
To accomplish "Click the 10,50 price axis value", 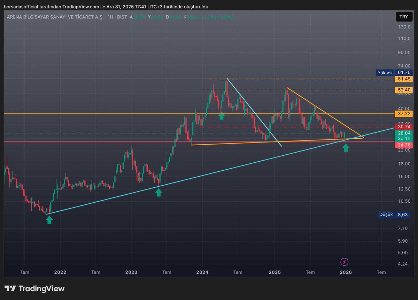I will pos(404,201).
